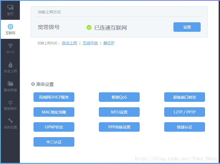Click the 系统设置 label in sidebar
The height and width of the screenshot is (164, 220).
10,127
